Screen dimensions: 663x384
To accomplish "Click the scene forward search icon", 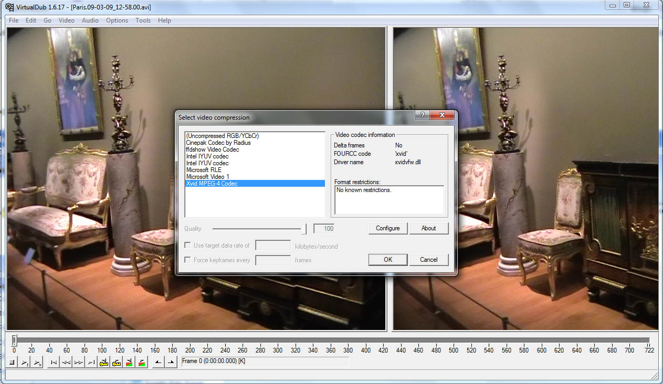I will click(x=141, y=362).
